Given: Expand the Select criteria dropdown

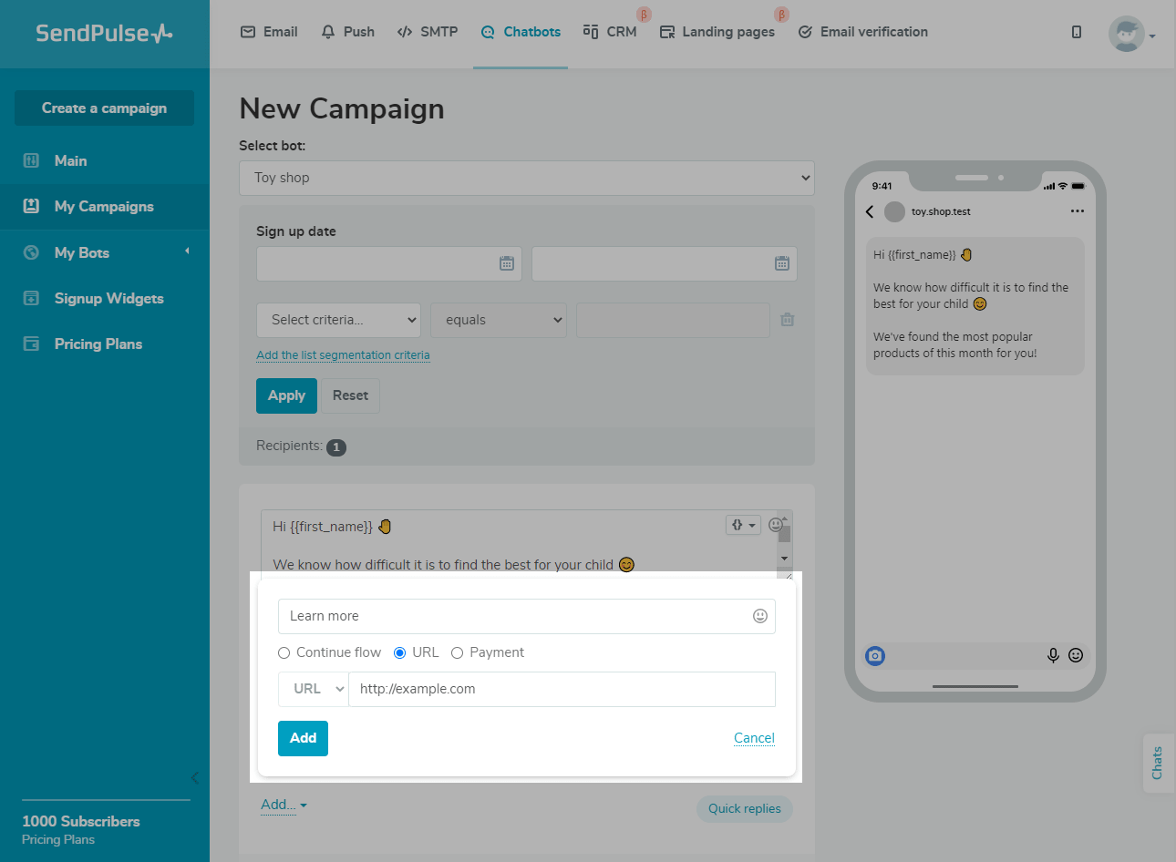Looking at the screenshot, I should [338, 320].
